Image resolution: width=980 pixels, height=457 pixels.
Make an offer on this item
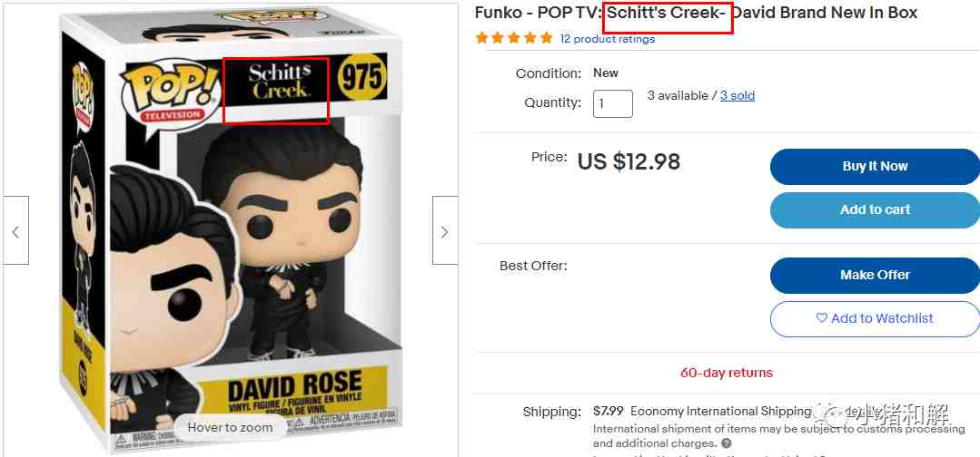click(874, 275)
